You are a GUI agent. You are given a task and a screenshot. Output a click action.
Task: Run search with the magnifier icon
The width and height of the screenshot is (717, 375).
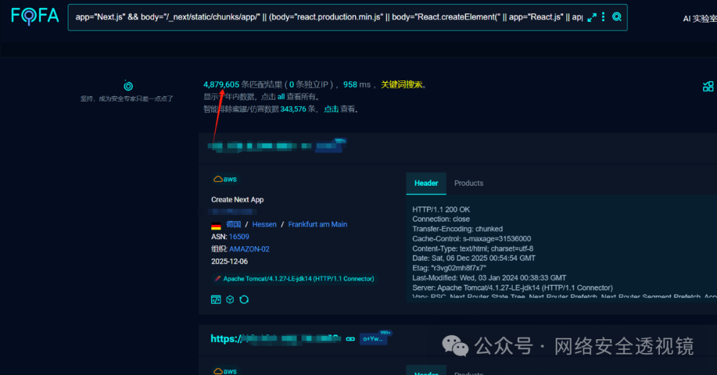(x=616, y=17)
